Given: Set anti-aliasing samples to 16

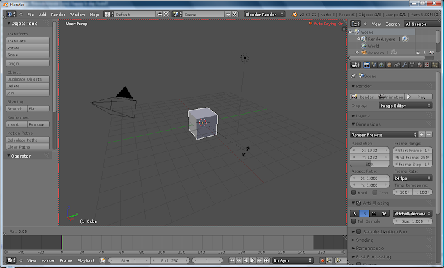Looking at the screenshot, I should (x=384, y=214).
